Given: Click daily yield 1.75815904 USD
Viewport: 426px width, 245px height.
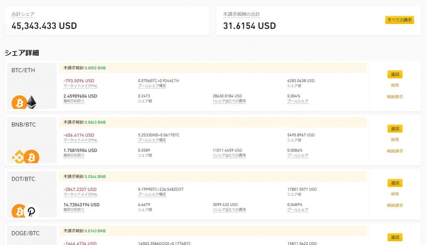Looking at the screenshot, I should tap(80, 150).
